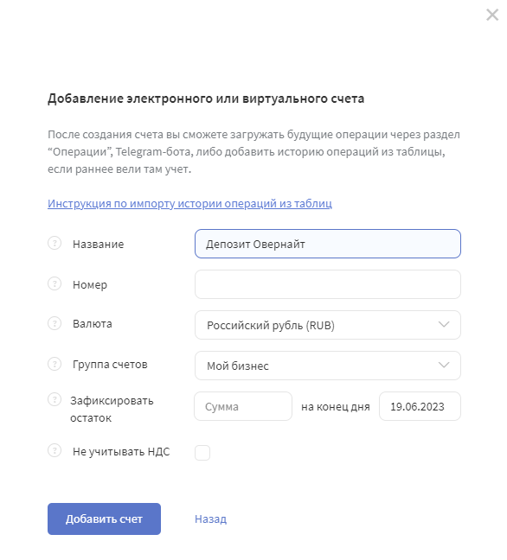Click the Сумма balance input field
The width and height of the screenshot is (507, 560).
[x=243, y=406]
